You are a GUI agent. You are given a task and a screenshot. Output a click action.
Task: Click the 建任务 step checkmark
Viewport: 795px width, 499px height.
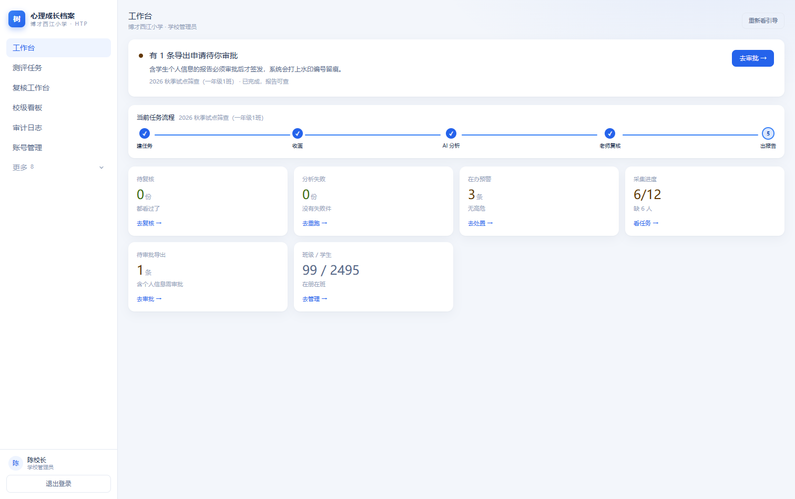[145, 133]
